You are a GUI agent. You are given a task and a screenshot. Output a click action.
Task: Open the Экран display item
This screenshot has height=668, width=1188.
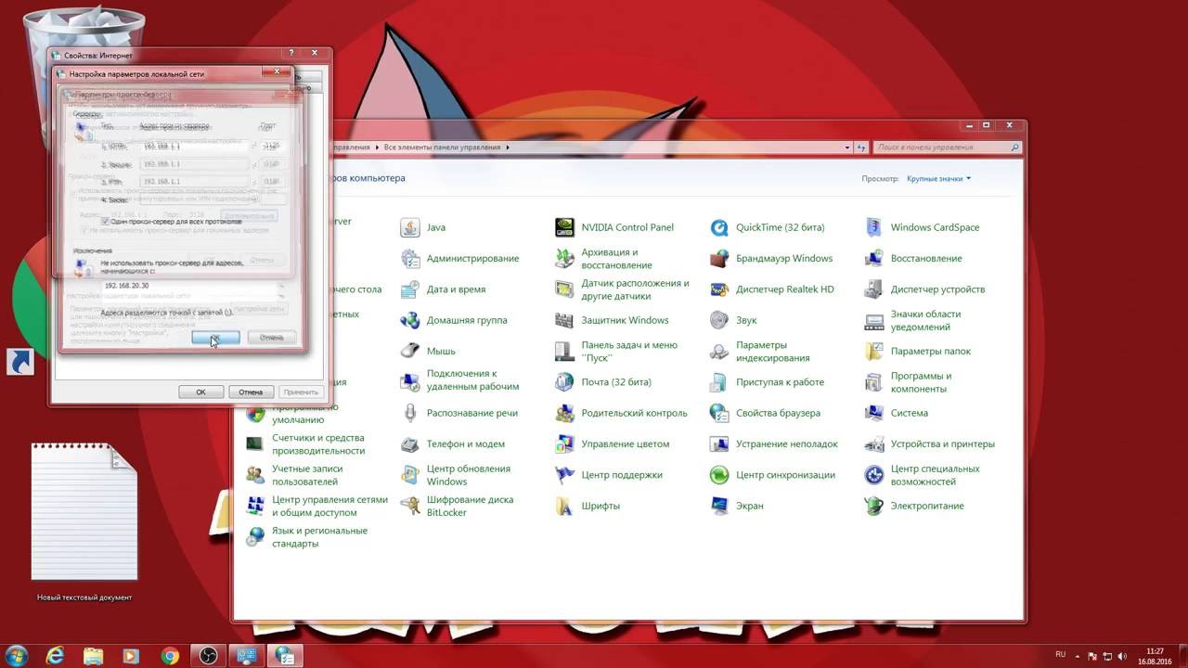coord(737,506)
